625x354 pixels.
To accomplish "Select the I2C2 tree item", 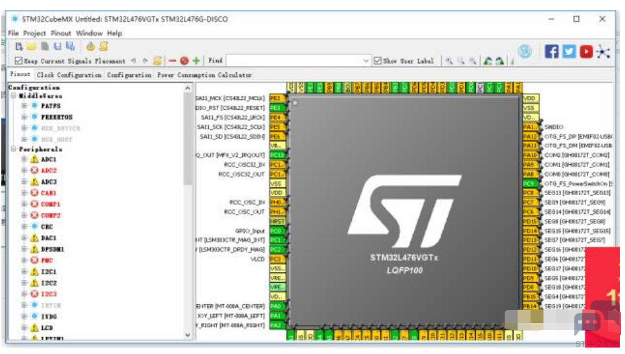I will pos(49,283).
